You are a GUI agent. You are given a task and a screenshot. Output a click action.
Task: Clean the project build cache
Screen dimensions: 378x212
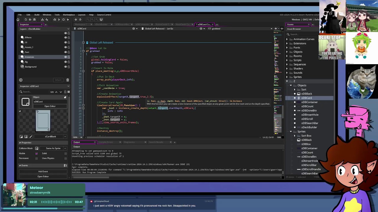(68, 19)
